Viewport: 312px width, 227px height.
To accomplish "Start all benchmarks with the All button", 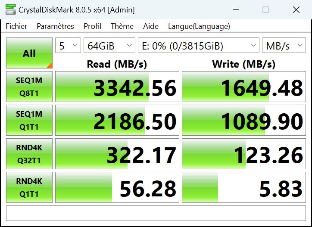I will tap(29, 53).
